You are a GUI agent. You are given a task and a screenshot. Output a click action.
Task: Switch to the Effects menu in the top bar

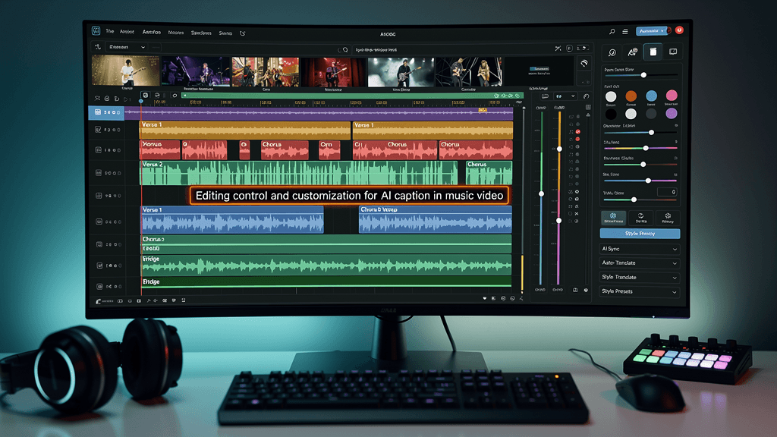tap(153, 33)
